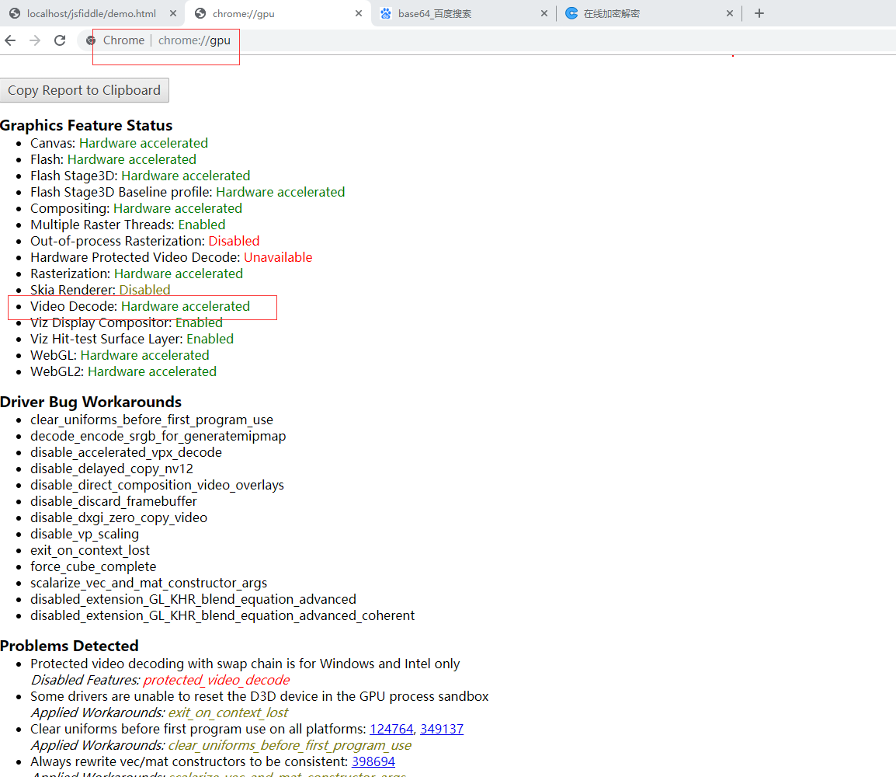The height and width of the screenshot is (777, 896).
Task: Navigate back with the back arrow
Action: point(9,40)
